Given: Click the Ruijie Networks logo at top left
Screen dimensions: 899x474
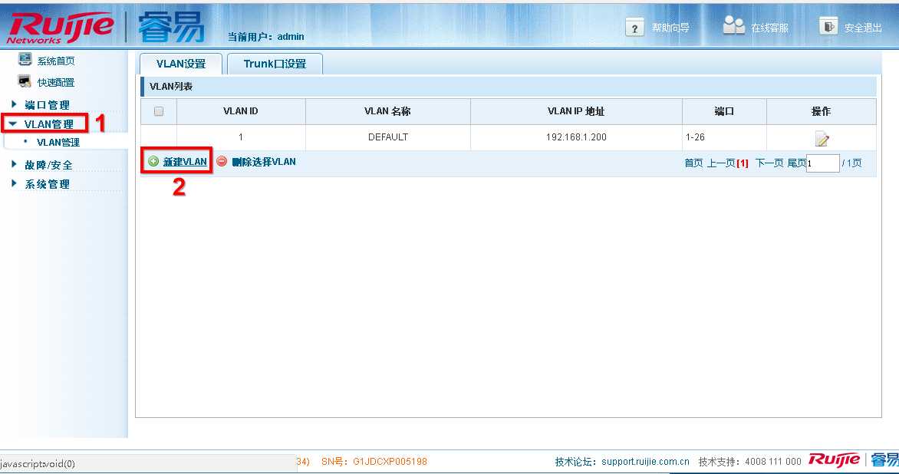Looking at the screenshot, I should coord(60,28).
